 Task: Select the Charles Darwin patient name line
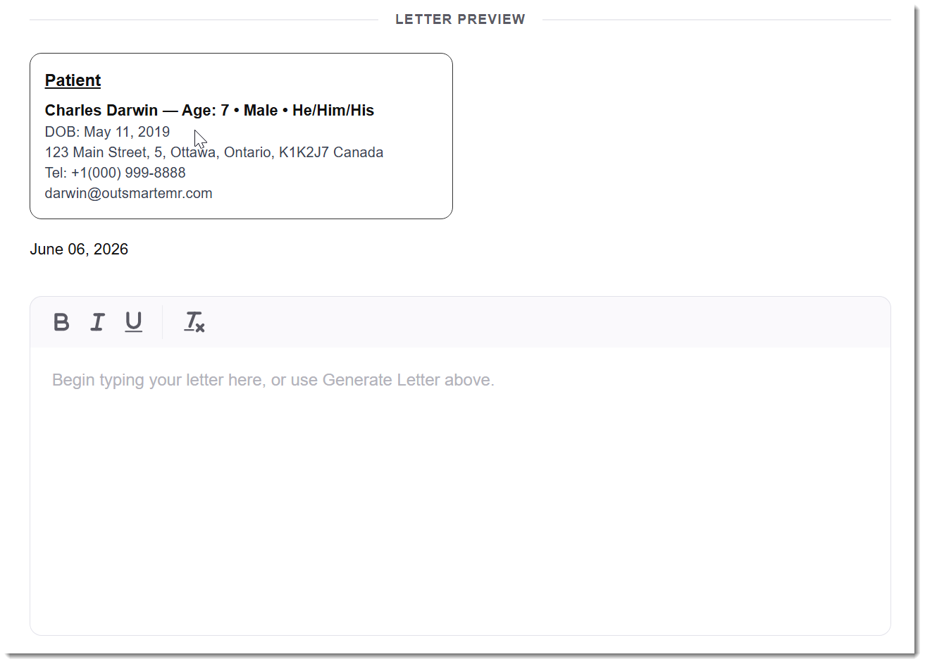point(209,110)
